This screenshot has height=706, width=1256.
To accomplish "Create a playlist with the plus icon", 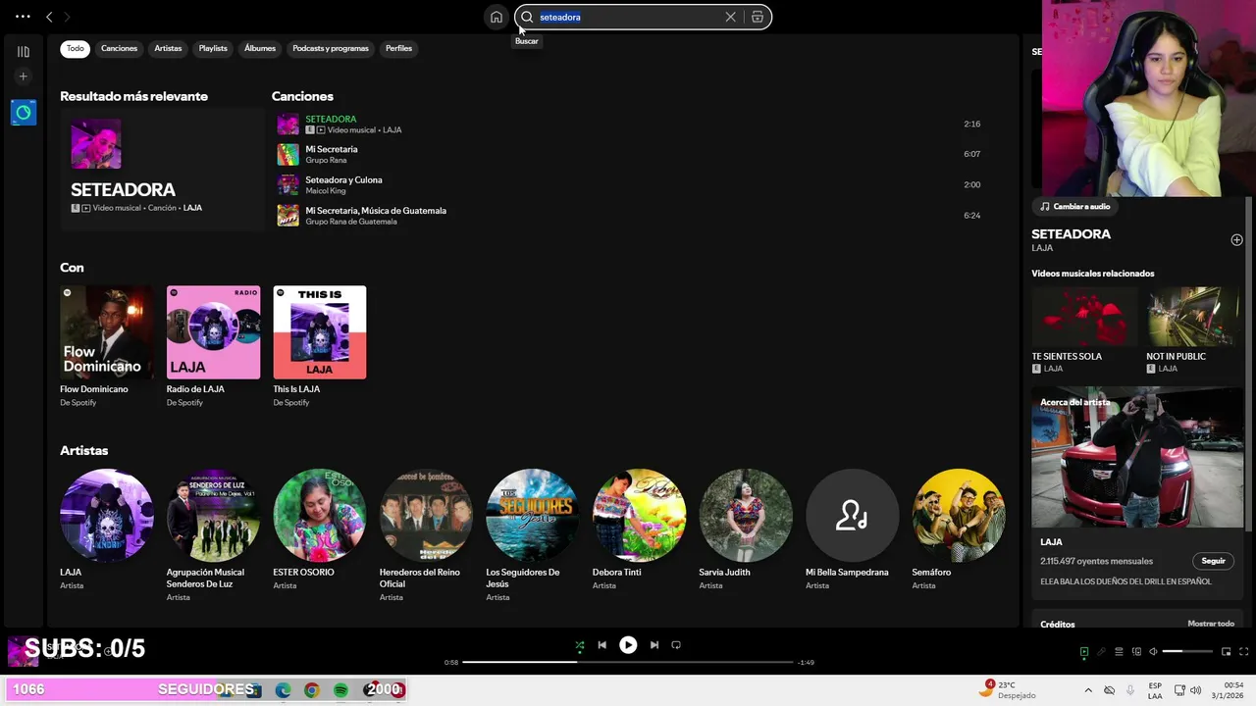I will click(x=24, y=76).
